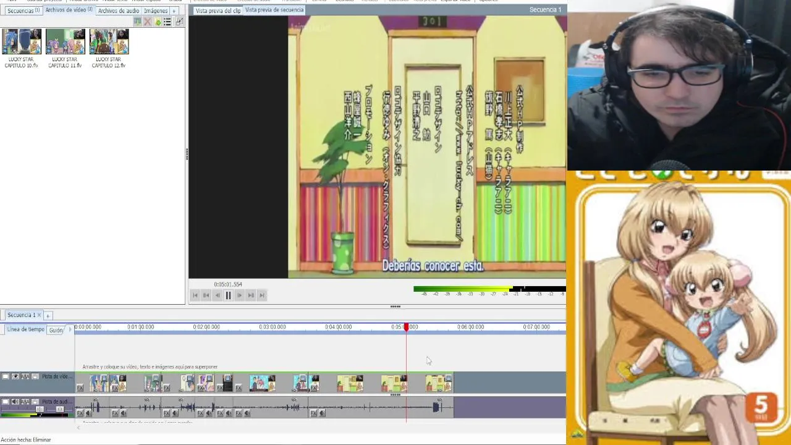This screenshot has width=791, height=445.
Task: Mute the audio track with its speaker icon
Action: tap(15, 402)
